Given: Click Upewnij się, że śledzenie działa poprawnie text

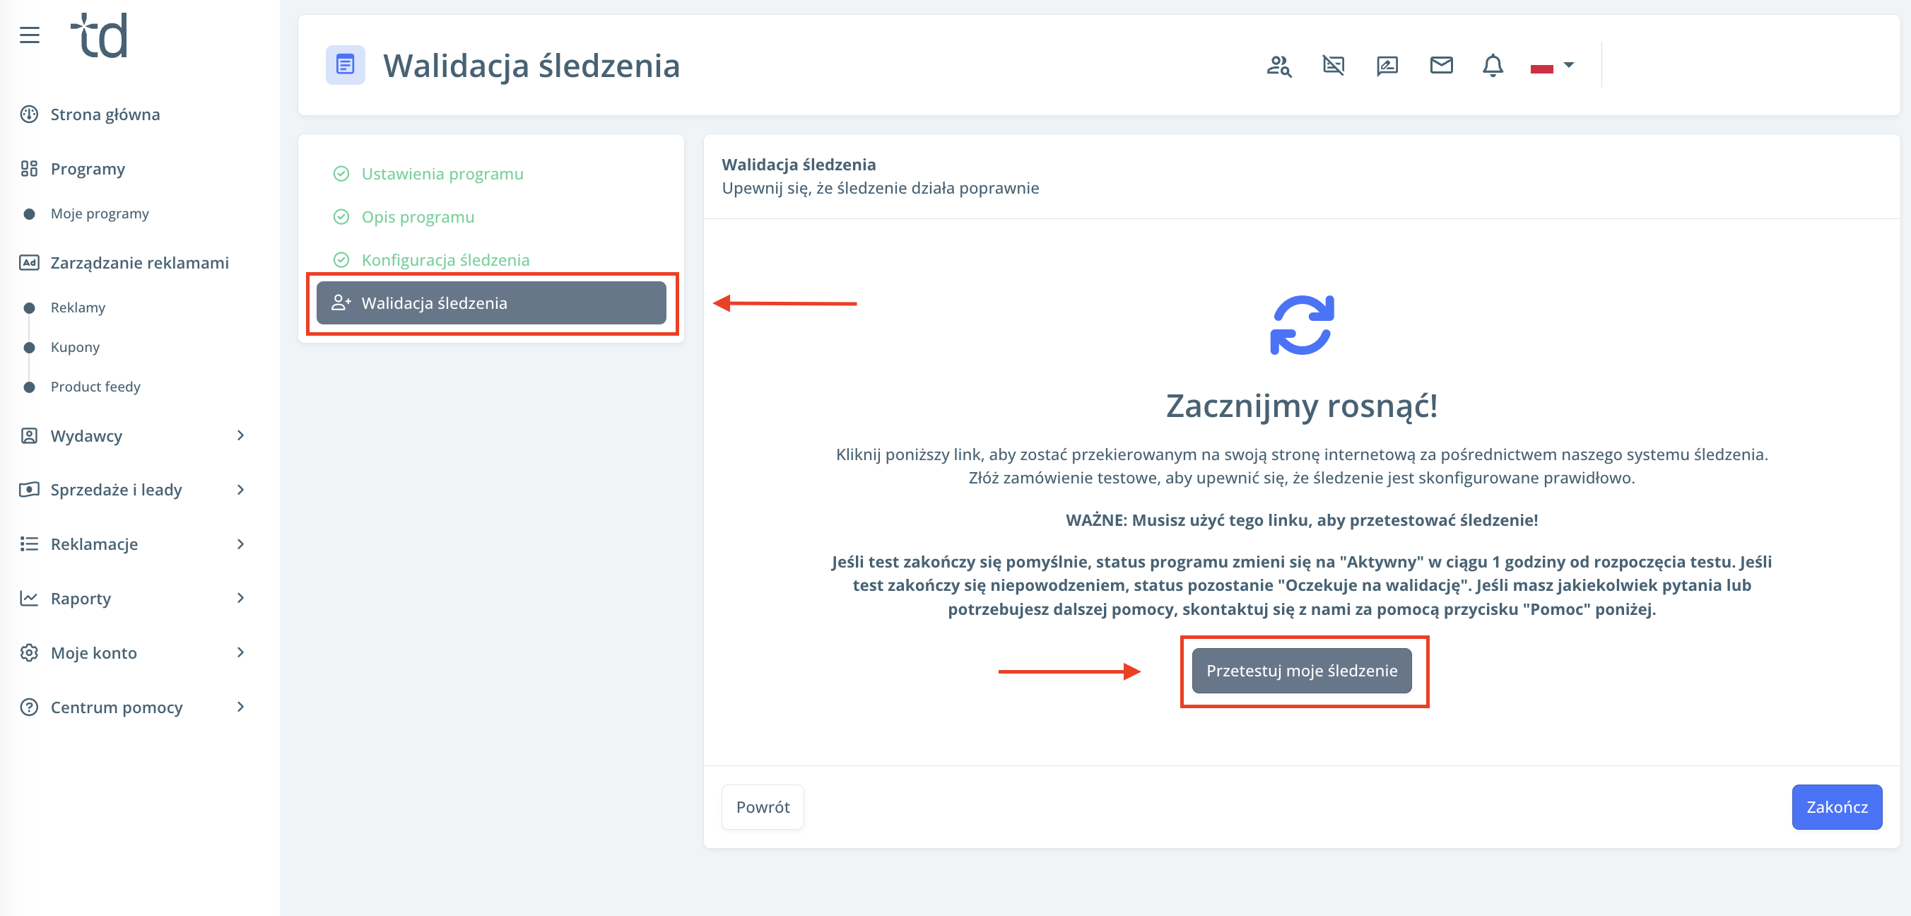Looking at the screenshot, I should coord(881,189).
